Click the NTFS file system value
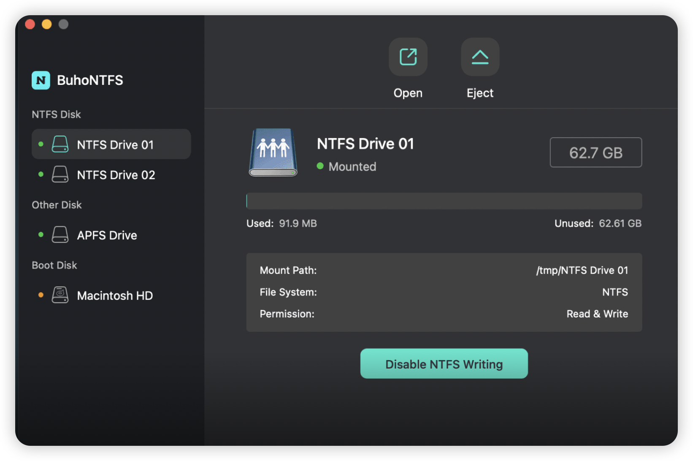This screenshot has width=693, height=461. [615, 292]
